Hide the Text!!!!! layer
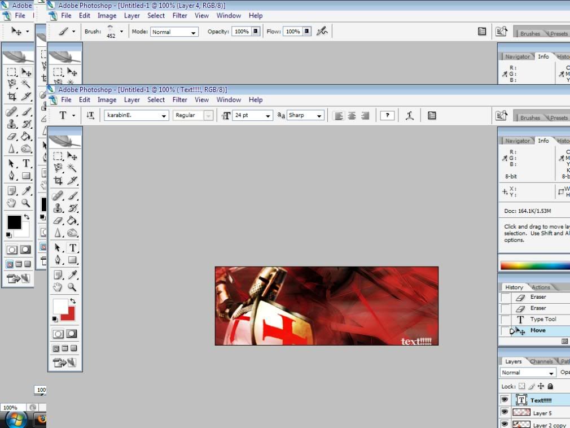570x428 pixels. pos(505,400)
